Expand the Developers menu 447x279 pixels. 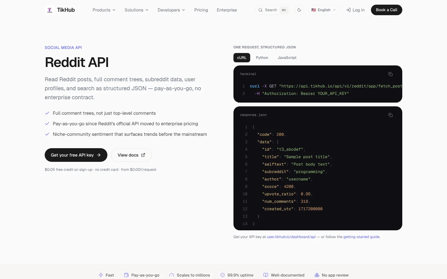(171, 10)
